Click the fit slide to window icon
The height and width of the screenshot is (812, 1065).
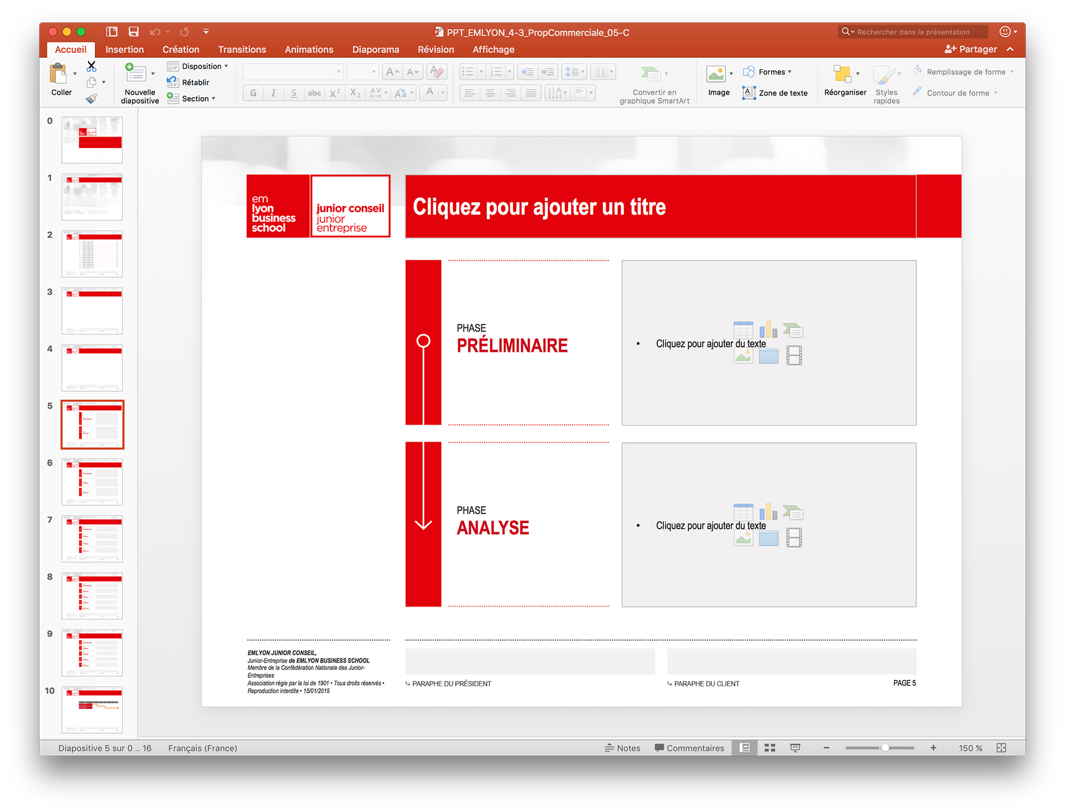pyautogui.click(x=1001, y=748)
